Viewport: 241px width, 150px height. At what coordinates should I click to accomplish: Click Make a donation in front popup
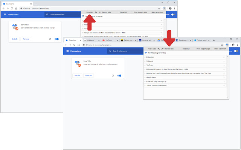(220, 49)
